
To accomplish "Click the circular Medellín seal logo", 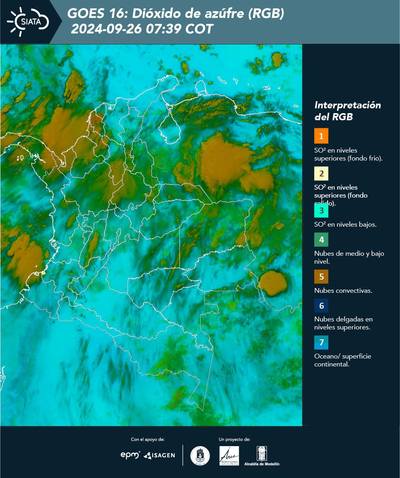I will [x=200, y=456].
